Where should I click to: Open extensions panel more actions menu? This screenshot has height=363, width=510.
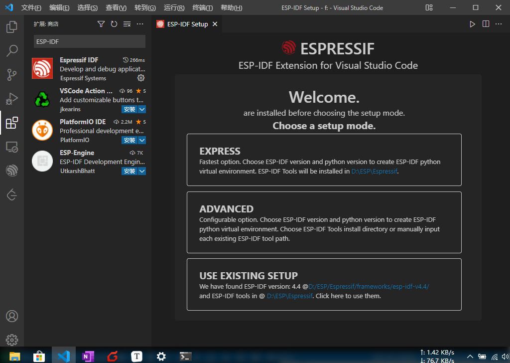tap(140, 24)
